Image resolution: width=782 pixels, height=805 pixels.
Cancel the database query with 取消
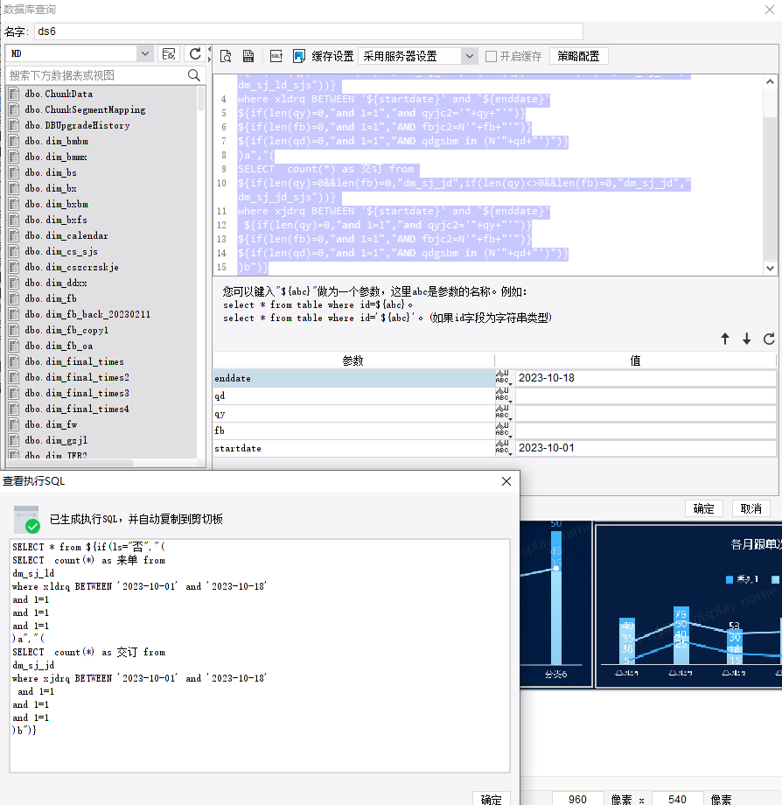[x=751, y=508]
